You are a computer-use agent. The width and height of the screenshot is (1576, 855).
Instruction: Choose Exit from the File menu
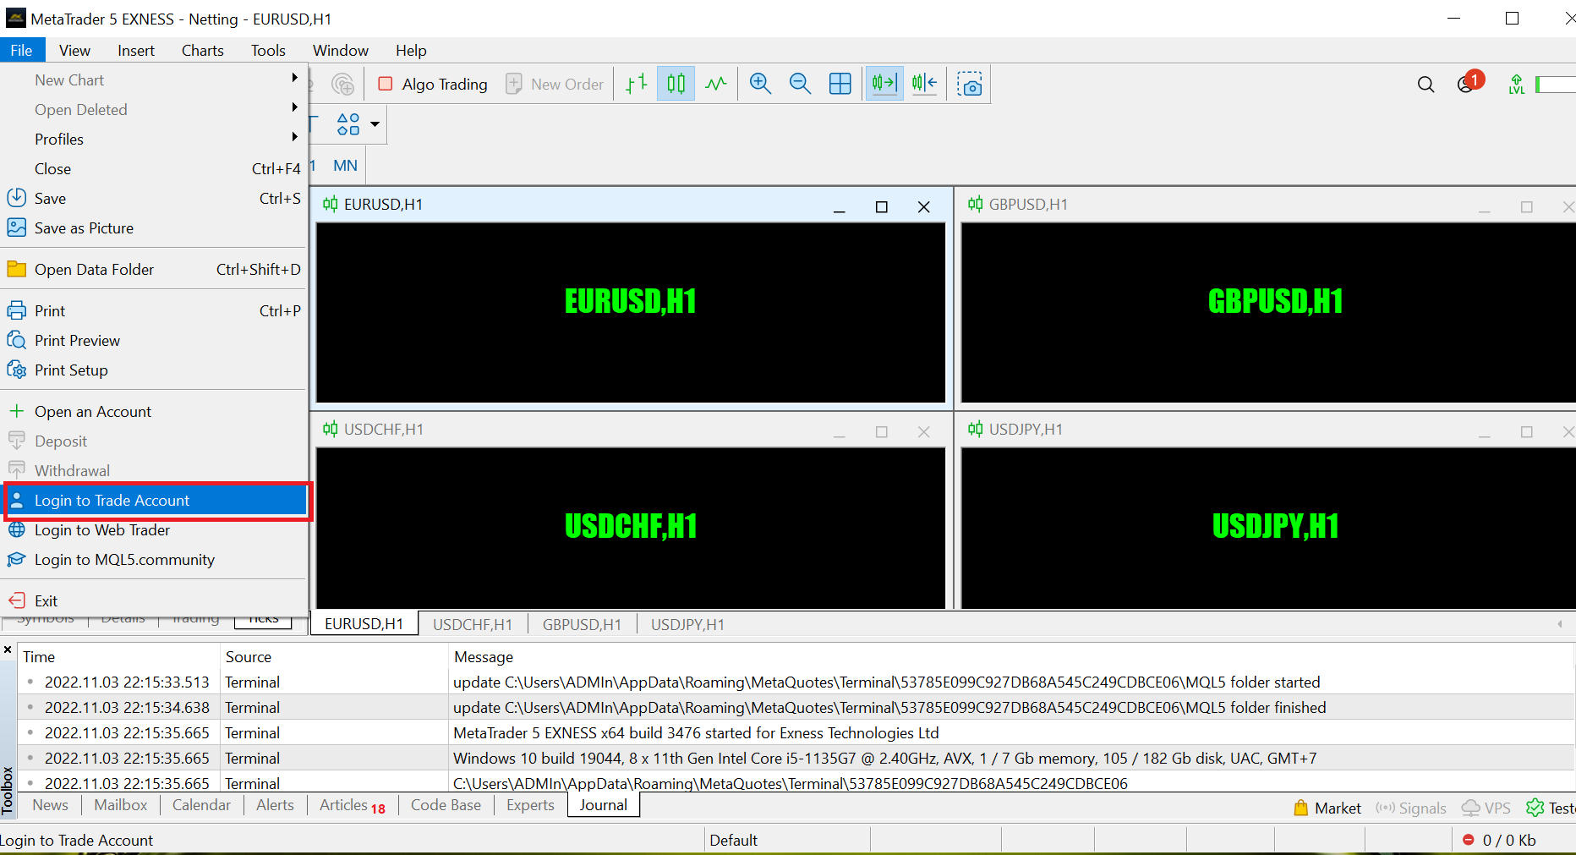point(154,600)
